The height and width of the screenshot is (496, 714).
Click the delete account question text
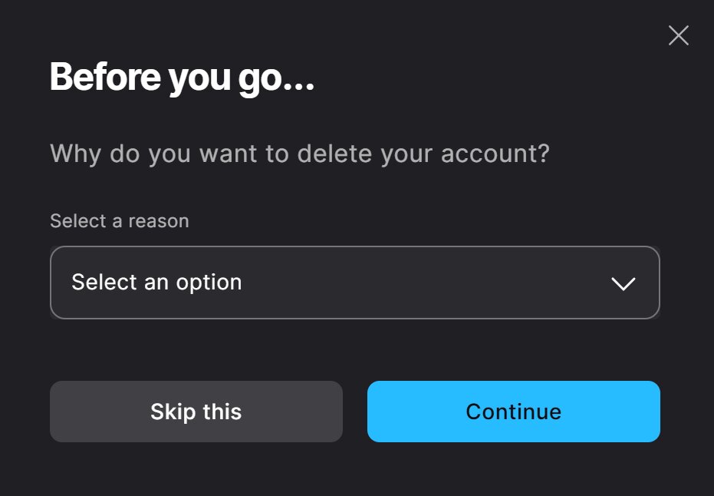(x=300, y=154)
